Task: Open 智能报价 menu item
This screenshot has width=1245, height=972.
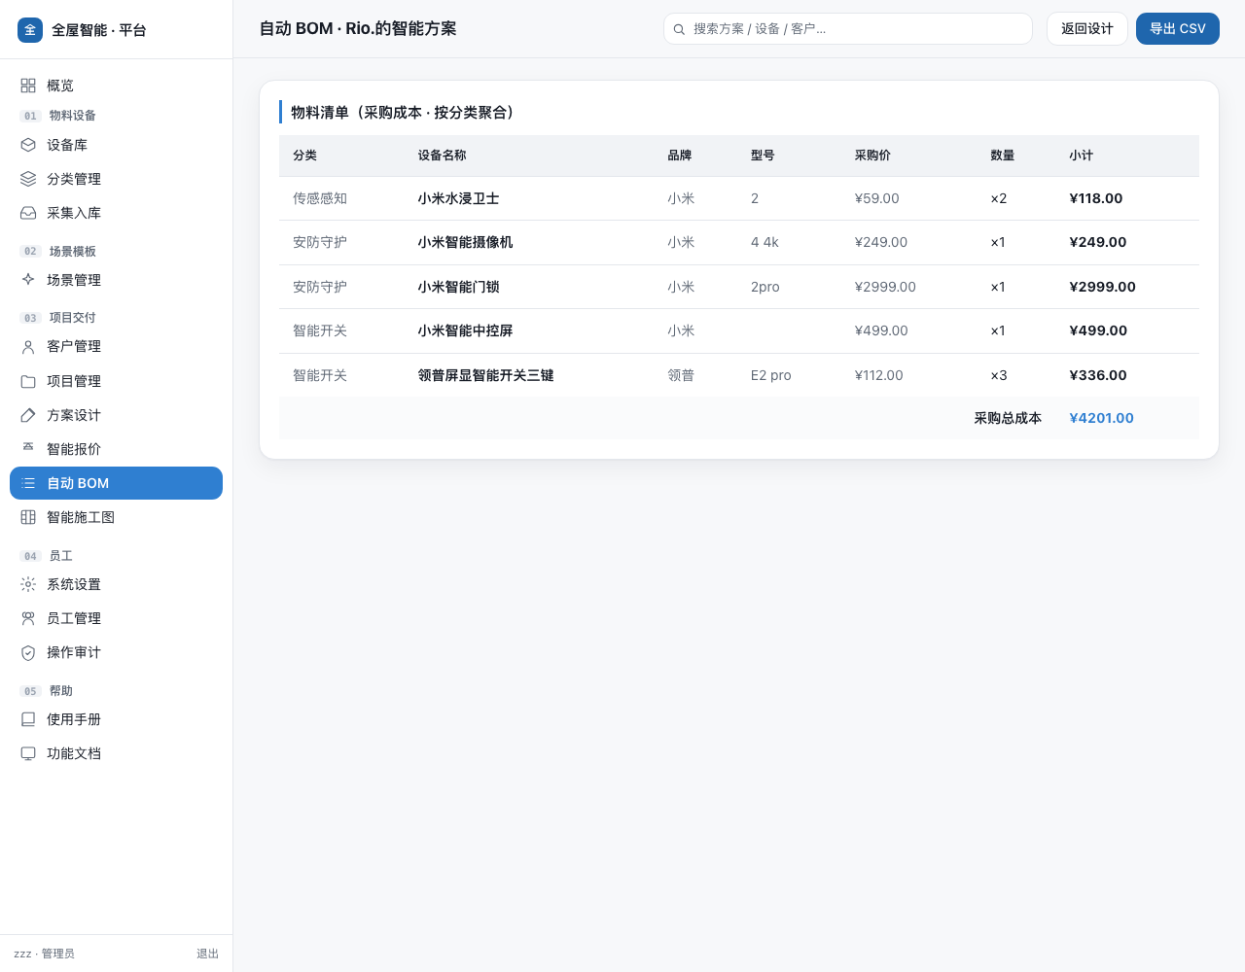Action: pos(116,449)
